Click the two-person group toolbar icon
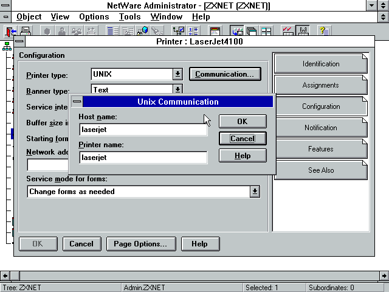 coord(77,31)
